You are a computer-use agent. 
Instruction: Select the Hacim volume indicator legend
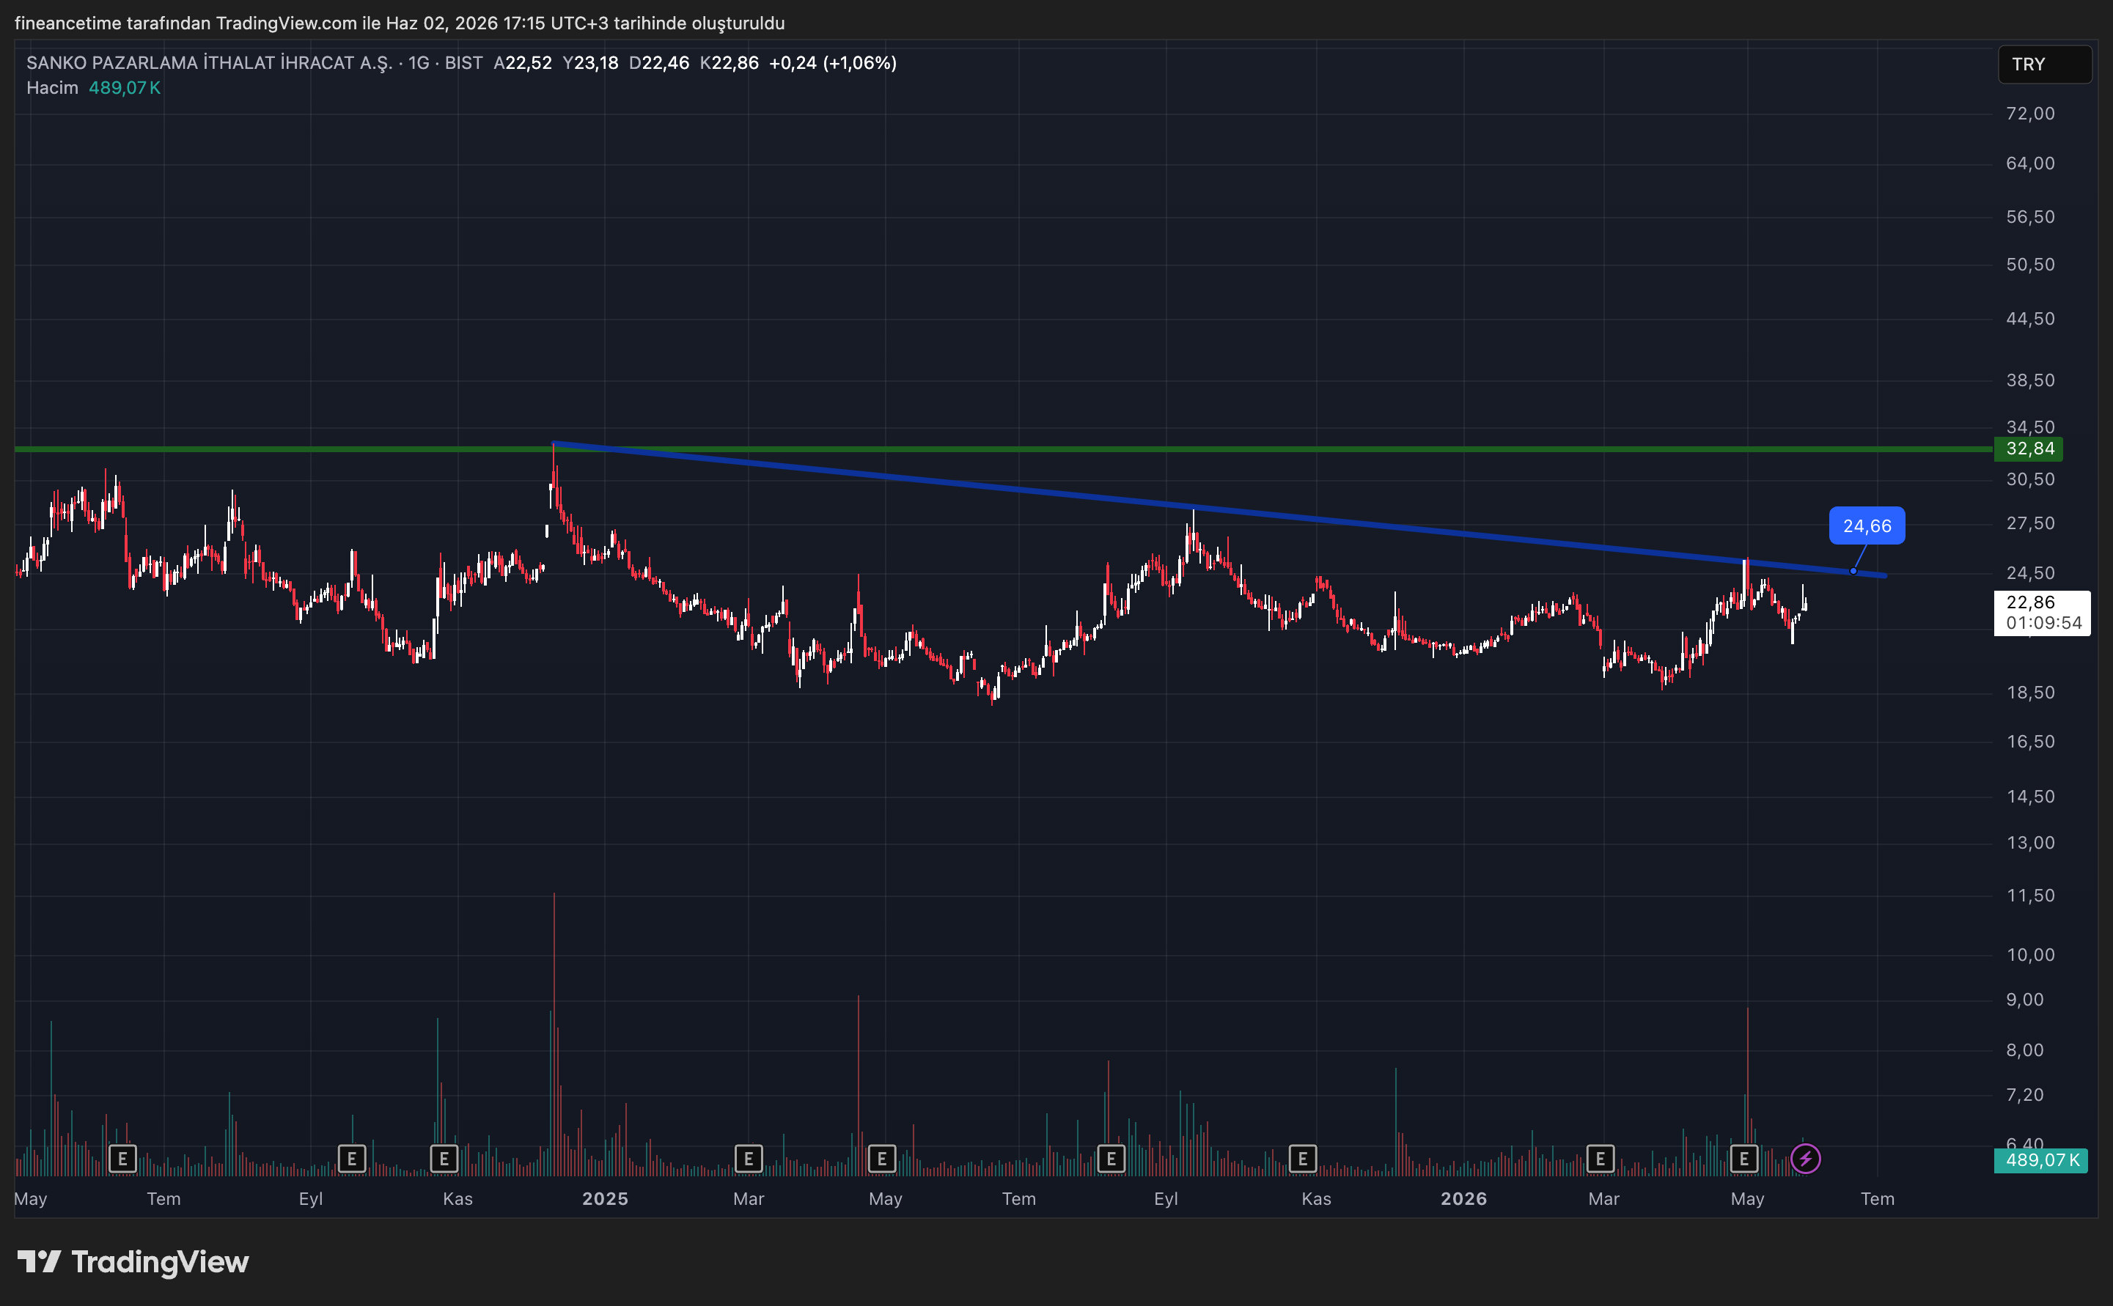pos(93,88)
